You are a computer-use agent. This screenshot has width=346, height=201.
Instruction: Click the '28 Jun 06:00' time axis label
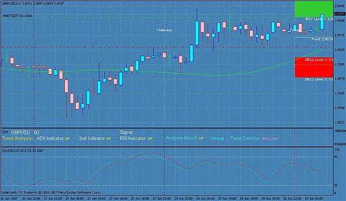tap(205, 199)
